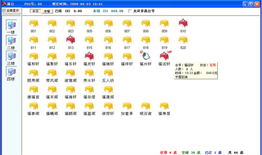
Task: Select table 福寿居 in last row
Action: click(164, 106)
